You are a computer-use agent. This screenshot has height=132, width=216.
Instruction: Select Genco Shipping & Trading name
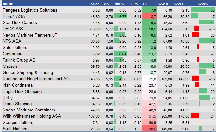tap(28, 72)
